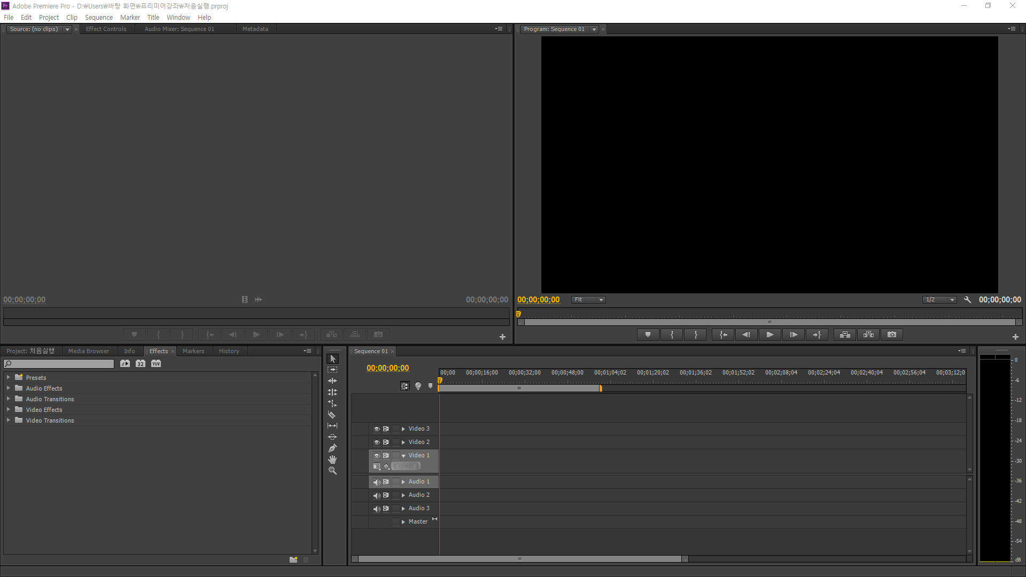Switch to the Media Browser tab
Image resolution: width=1026 pixels, height=577 pixels.
click(x=88, y=351)
